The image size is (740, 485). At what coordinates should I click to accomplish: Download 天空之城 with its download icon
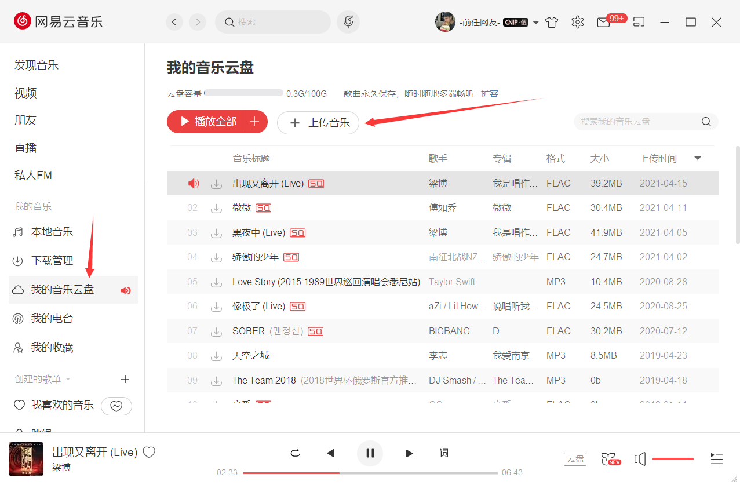(x=216, y=356)
